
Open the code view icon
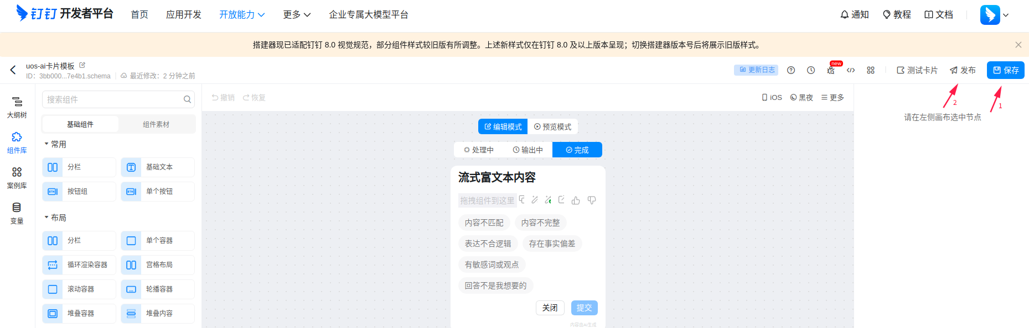pos(851,70)
